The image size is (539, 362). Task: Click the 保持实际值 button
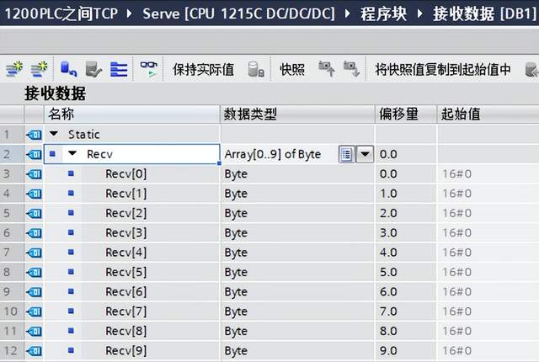(203, 69)
